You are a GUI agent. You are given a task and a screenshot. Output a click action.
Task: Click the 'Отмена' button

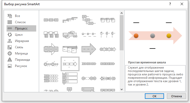coord(176,96)
